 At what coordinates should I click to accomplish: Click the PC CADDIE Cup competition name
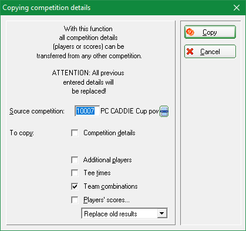tap(130, 111)
